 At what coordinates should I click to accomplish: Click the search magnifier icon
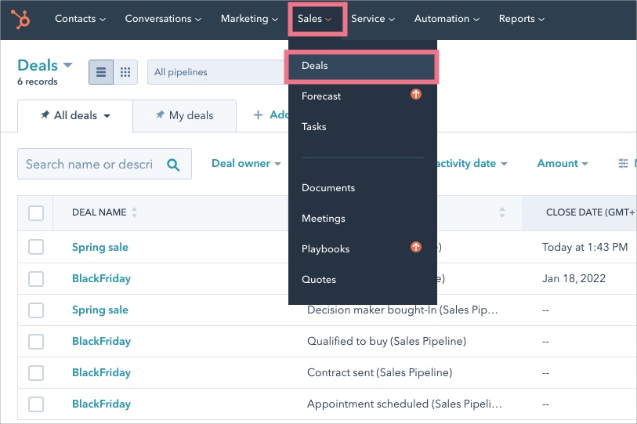(x=174, y=165)
